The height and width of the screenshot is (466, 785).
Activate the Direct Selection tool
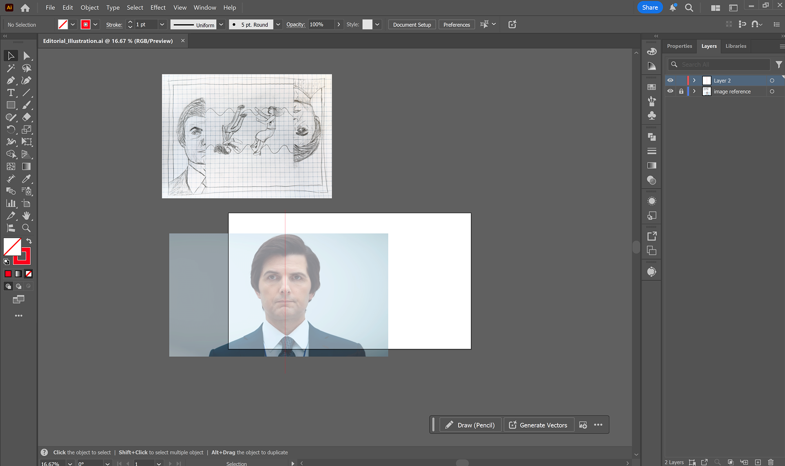26,56
